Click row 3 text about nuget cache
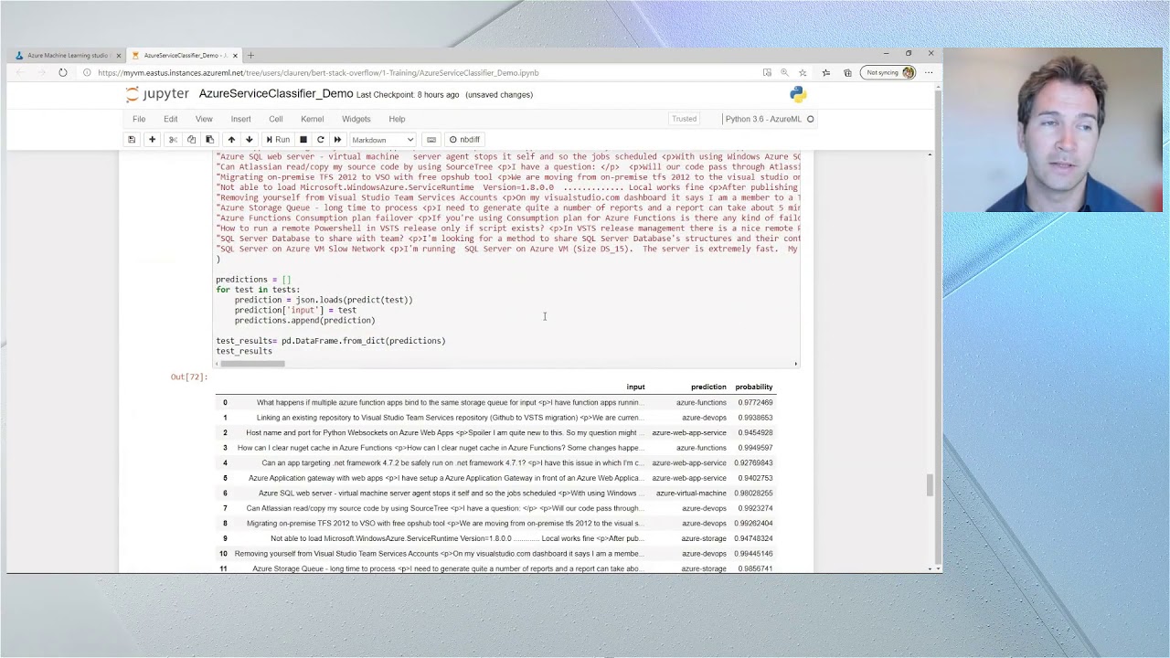Viewport: 1170px width, 658px height. (x=440, y=448)
